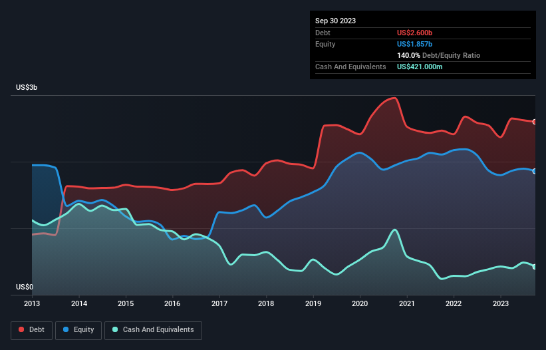Click the 2019 x-axis label
This screenshot has height=350, width=546.
point(313,303)
